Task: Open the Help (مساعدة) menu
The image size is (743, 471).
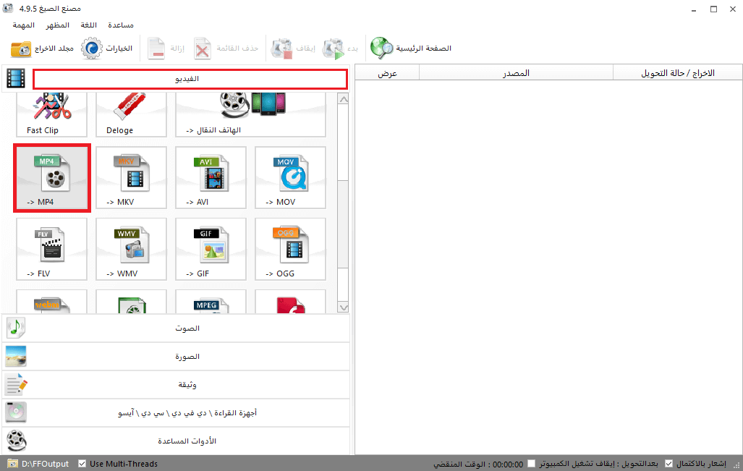Action: (x=120, y=25)
